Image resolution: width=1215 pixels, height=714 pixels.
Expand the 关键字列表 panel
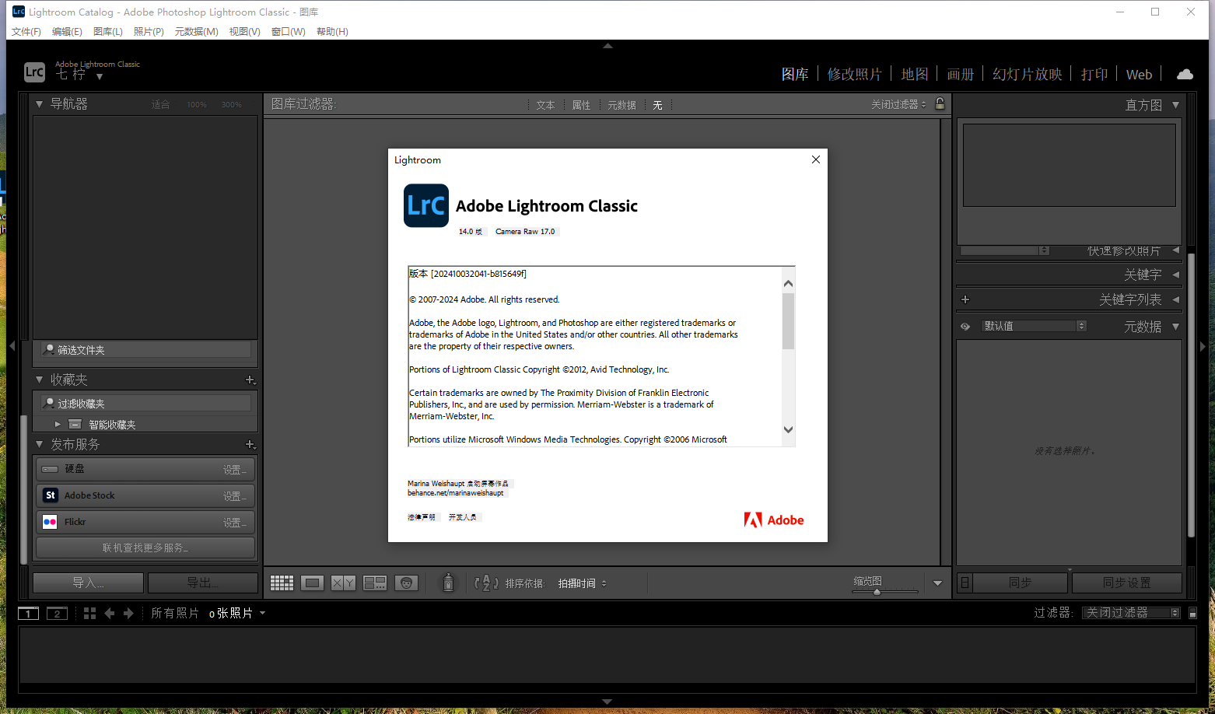coord(1175,299)
